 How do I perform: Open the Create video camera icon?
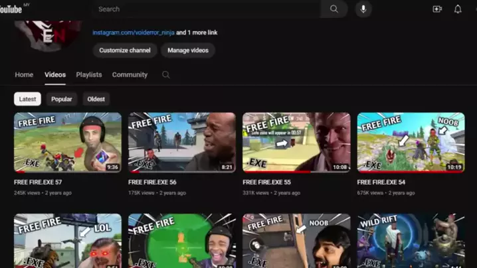pyautogui.click(x=437, y=9)
